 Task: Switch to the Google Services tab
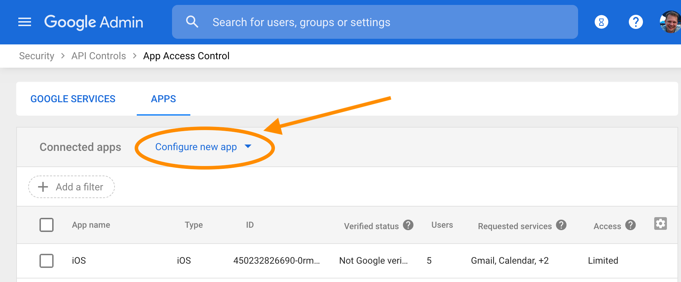(x=73, y=99)
